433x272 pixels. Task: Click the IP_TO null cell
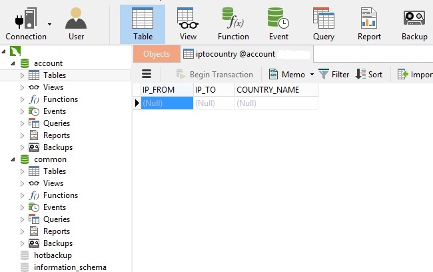click(x=214, y=103)
